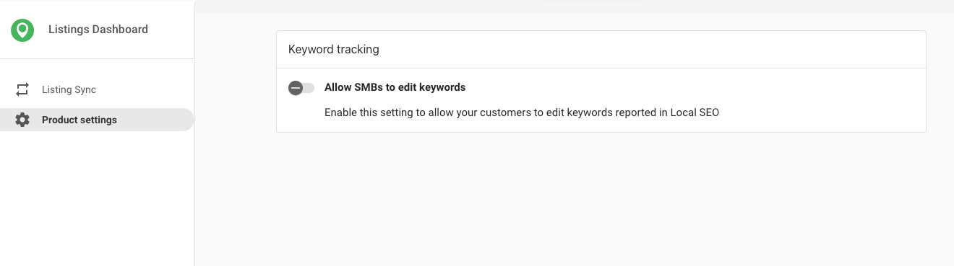Click the empty sidebar area below Product settings
The image size is (954, 266).
pyautogui.click(x=97, y=198)
